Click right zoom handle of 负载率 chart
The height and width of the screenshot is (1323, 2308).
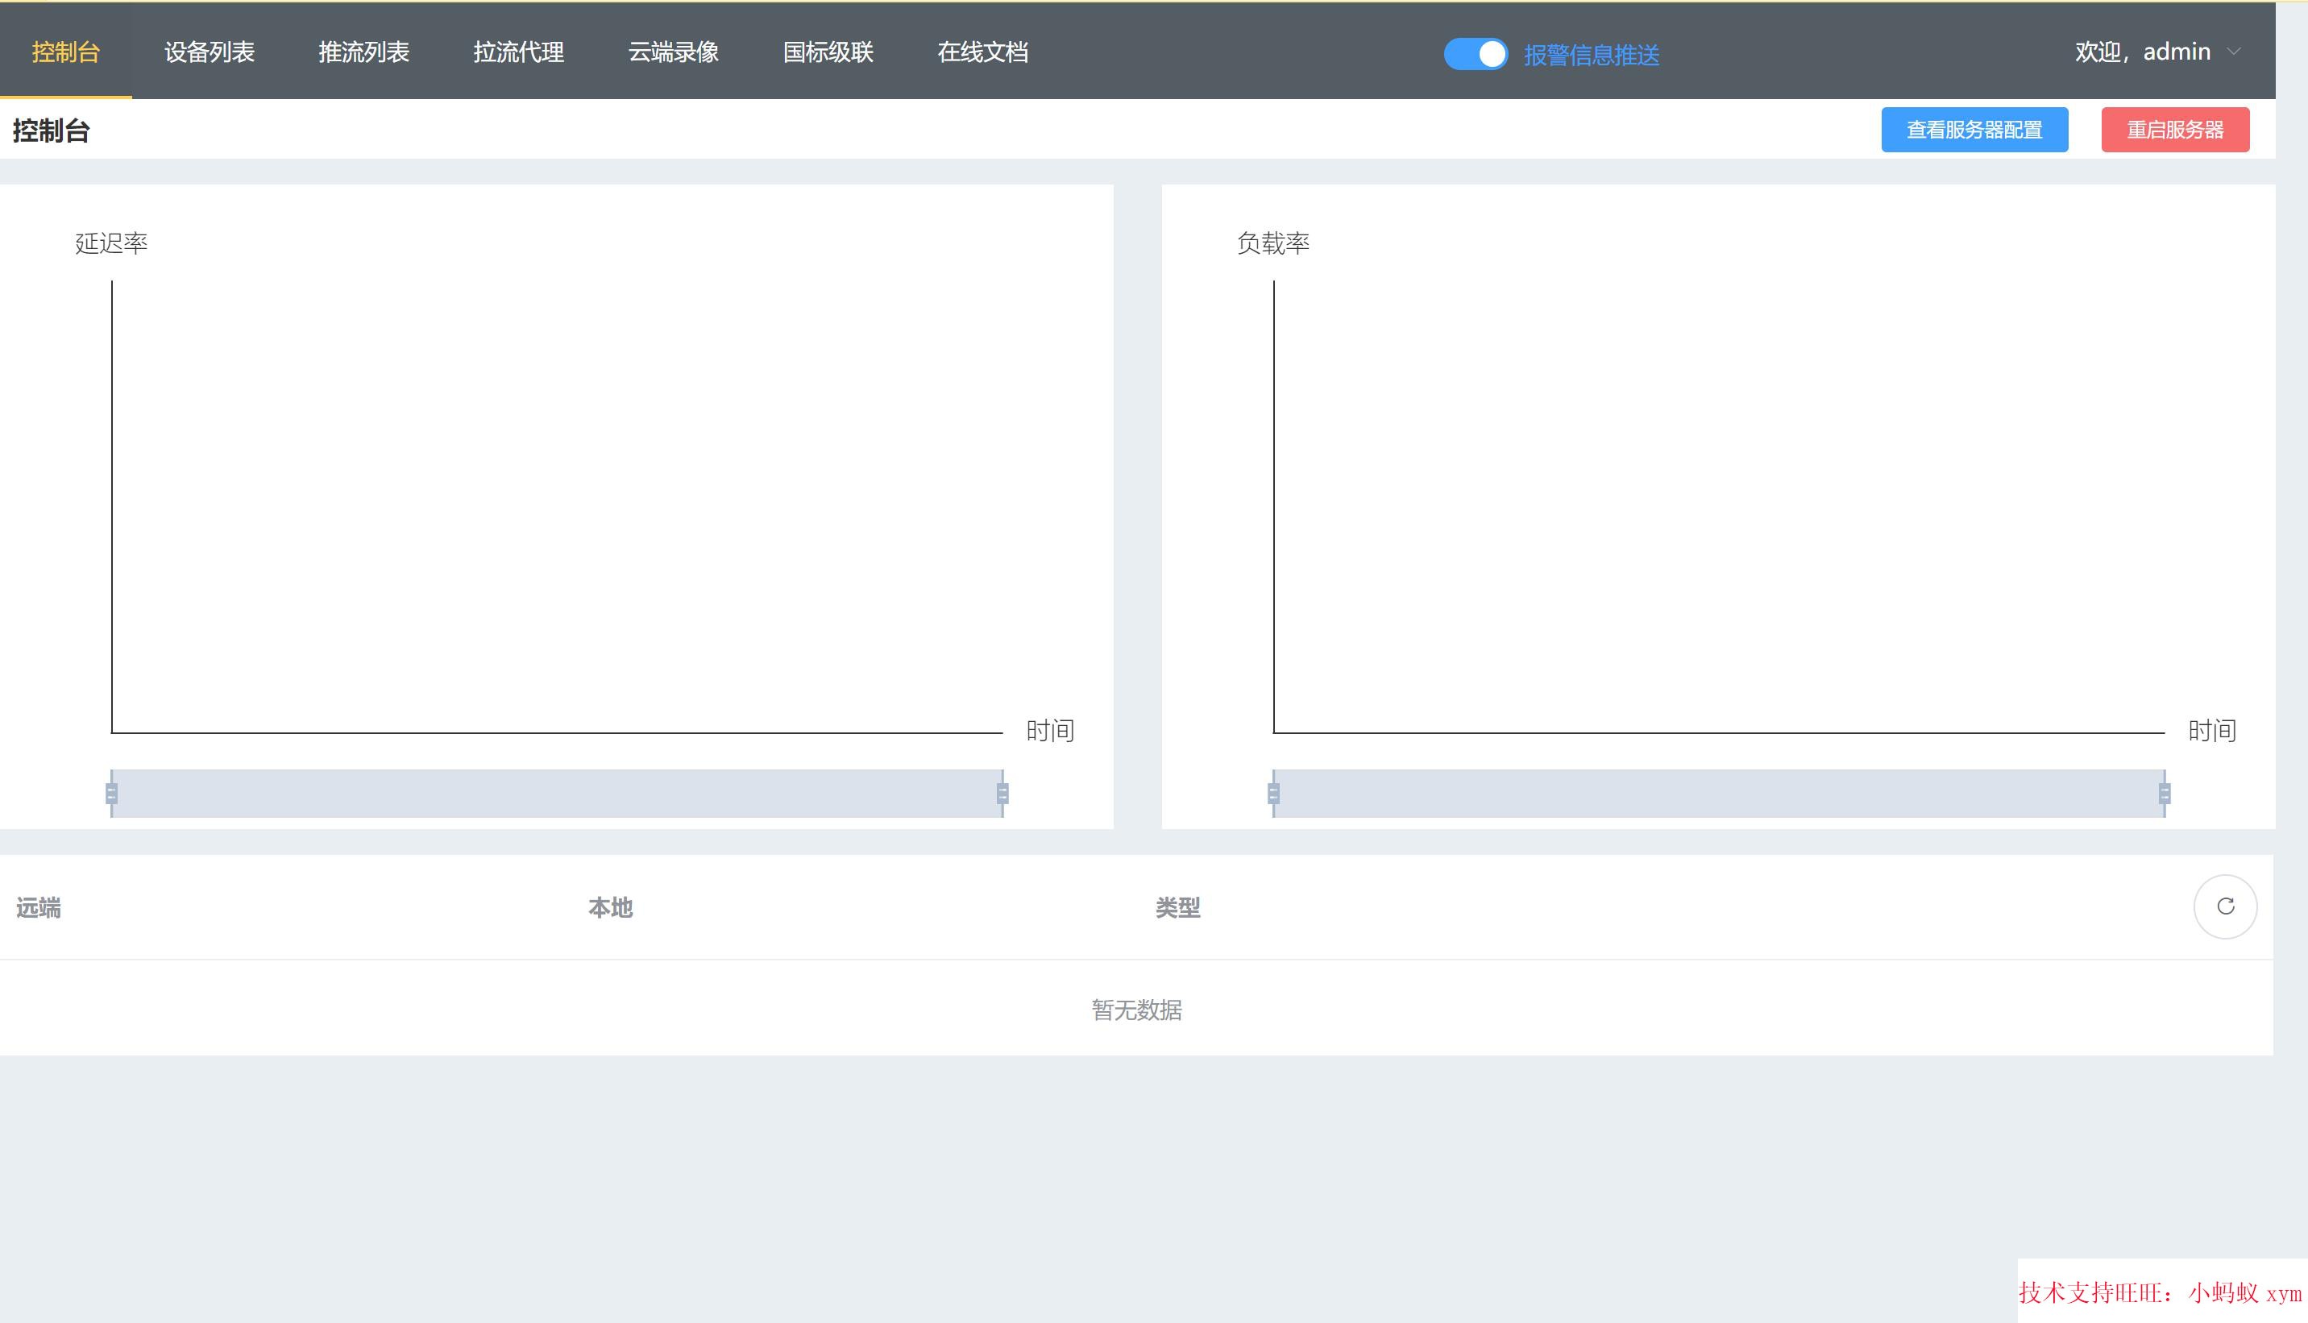2165,794
